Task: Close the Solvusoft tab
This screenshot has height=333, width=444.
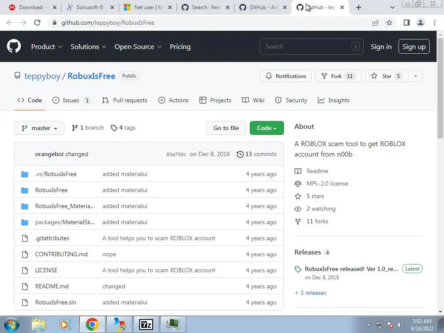Action: [x=112, y=7]
